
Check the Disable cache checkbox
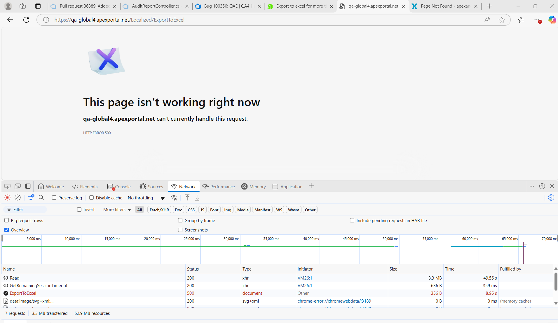point(92,198)
